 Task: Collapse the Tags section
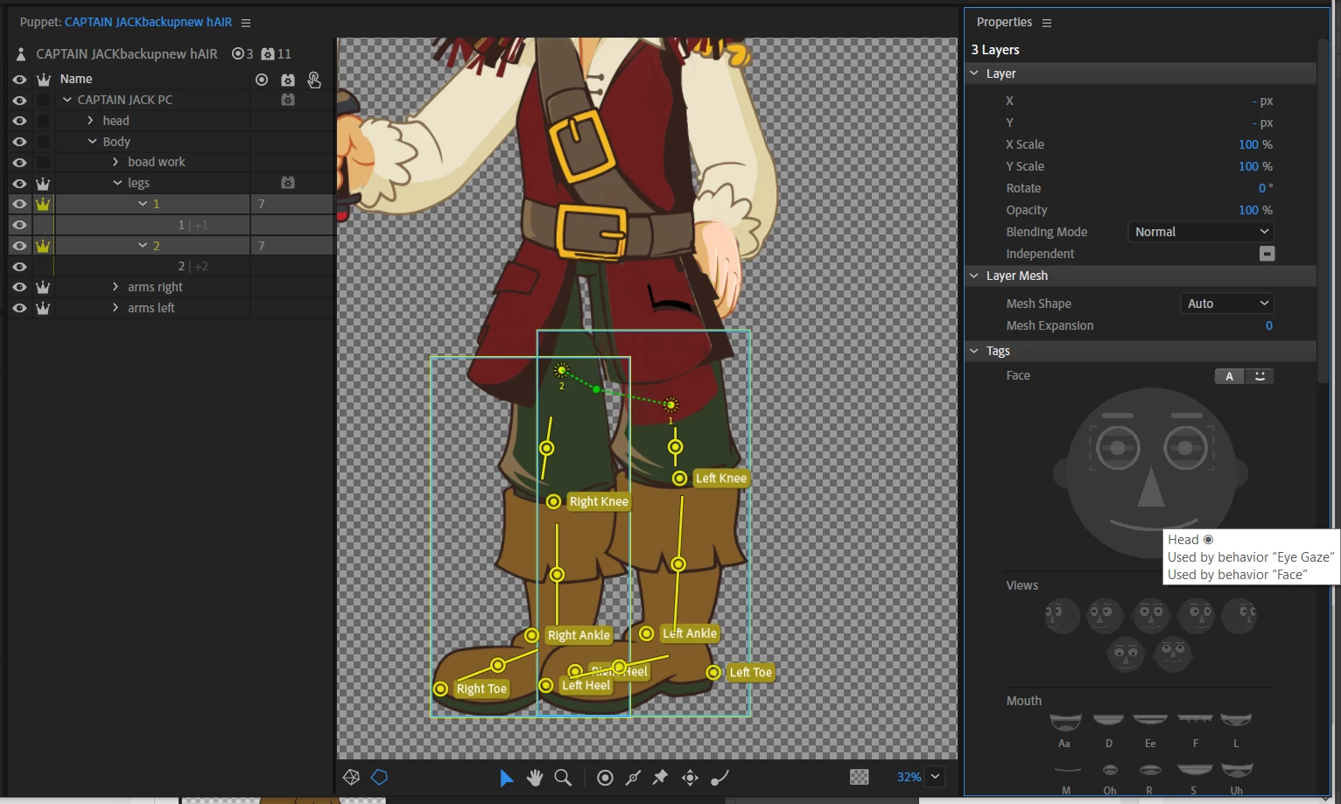(974, 351)
